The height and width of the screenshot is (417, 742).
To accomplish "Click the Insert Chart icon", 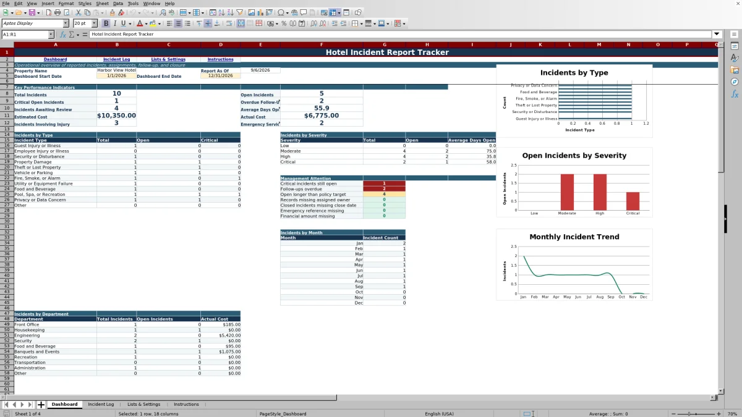I will (260, 12).
